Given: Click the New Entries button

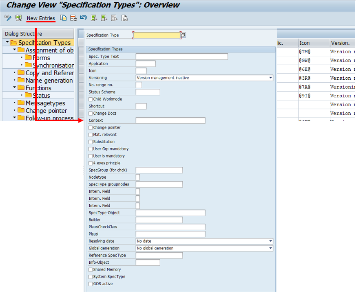Looking at the screenshot, I should 41,18.
